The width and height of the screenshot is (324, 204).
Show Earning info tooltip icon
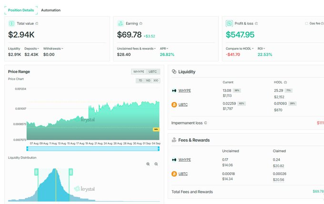click(x=141, y=23)
